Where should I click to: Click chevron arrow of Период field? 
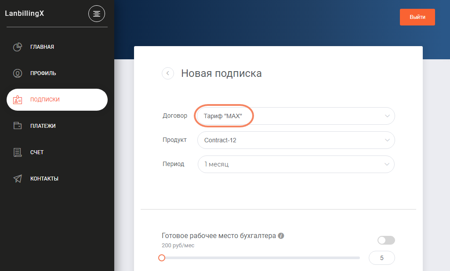tap(387, 164)
